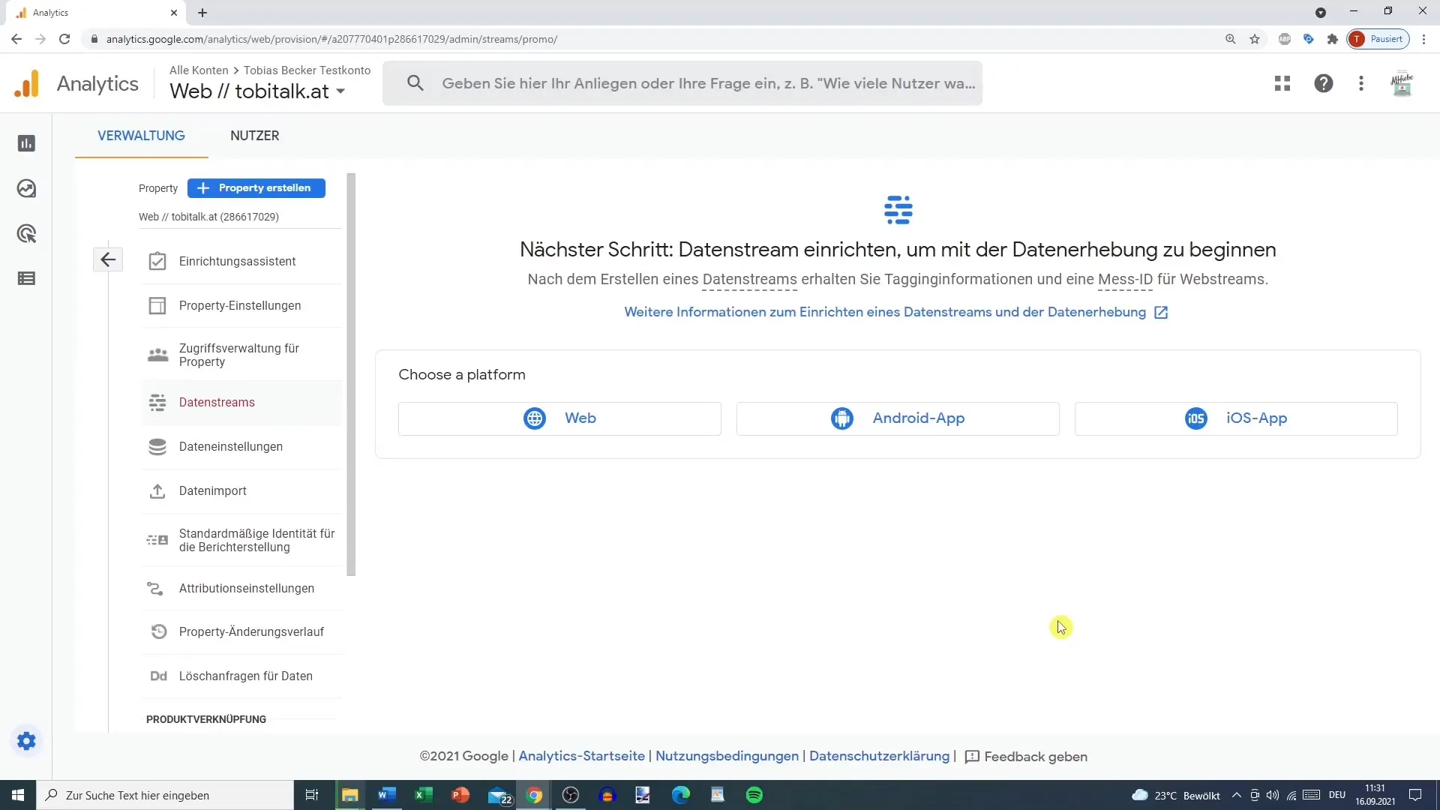The width and height of the screenshot is (1440, 810).
Task: Click the More options vertical dots icon
Action: pos(1363,83)
